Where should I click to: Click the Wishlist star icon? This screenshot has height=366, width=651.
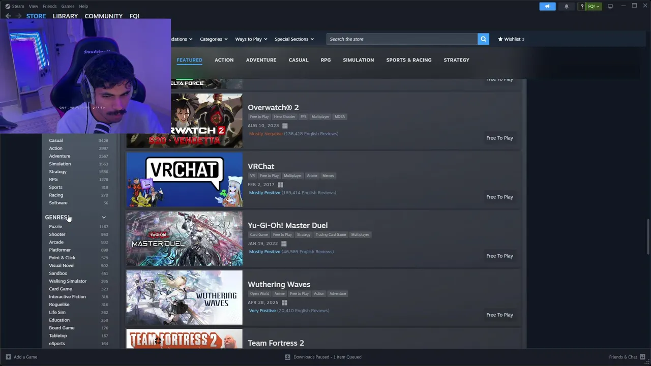[x=500, y=39]
